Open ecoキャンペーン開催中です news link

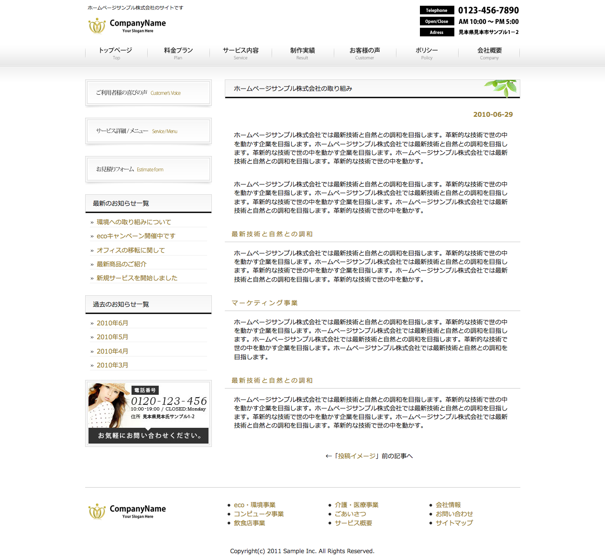tap(136, 236)
